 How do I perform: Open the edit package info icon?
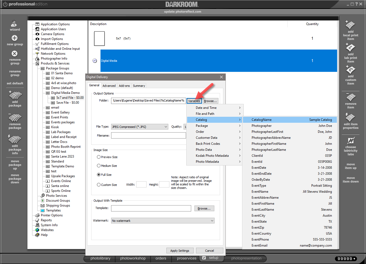click(15, 139)
